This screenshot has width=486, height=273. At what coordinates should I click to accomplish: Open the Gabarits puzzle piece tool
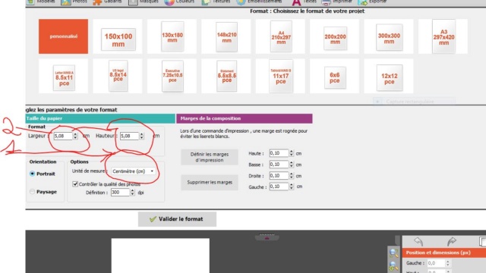[x=97, y=2]
